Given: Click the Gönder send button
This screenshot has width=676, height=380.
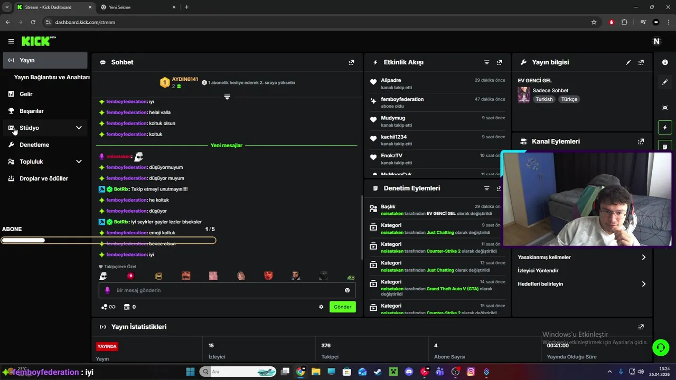Looking at the screenshot, I should (x=343, y=307).
